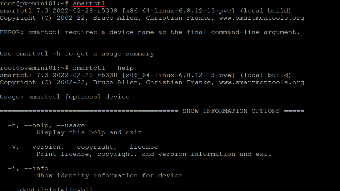Image resolution: width=340 pixels, height=191 pixels.
Task: Click the "-V, --version, --copyright, --license" option
Action: coord(83,147)
